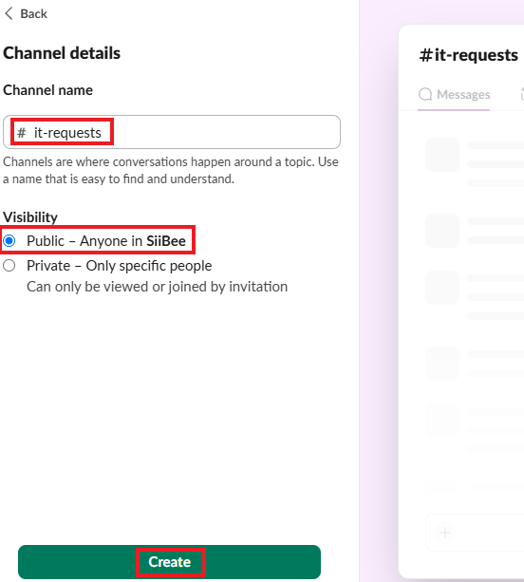Click the #it-requests preview title
The height and width of the screenshot is (582, 524).
(468, 55)
